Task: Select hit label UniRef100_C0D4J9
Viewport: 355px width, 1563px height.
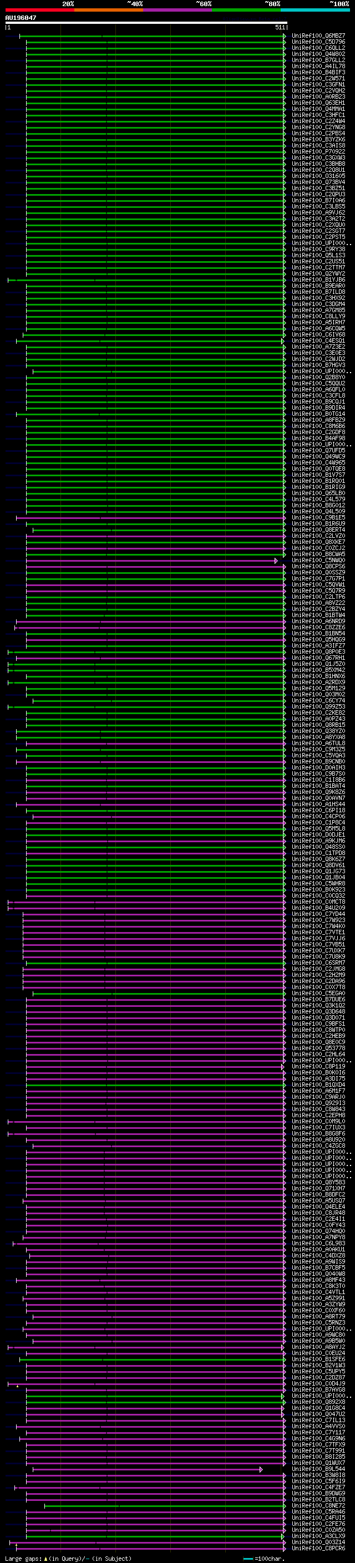Action: click(318, 1383)
